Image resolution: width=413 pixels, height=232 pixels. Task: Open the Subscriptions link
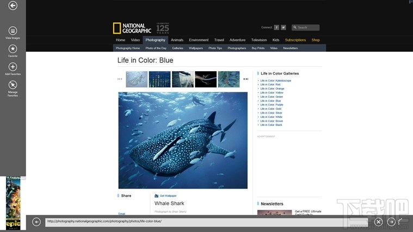pyautogui.click(x=295, y=40)
